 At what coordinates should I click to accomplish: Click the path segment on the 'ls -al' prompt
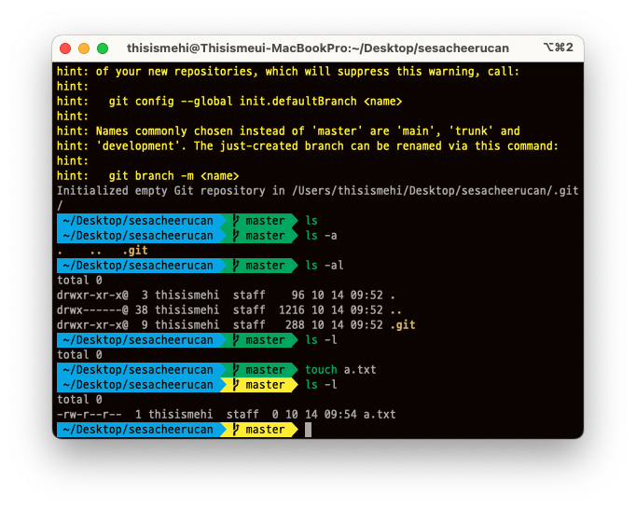(x=138, y=266)
